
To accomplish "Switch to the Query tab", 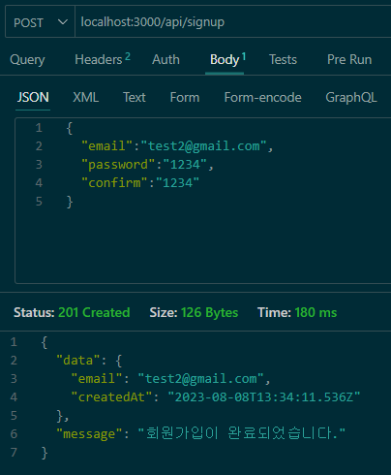I will click(x=27, y=60).
